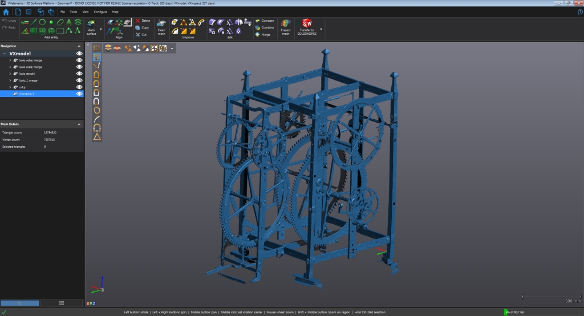Open the Inspect mesh tool
The height and width of the screenshot is (316, 584).
(x=286, y=26)
